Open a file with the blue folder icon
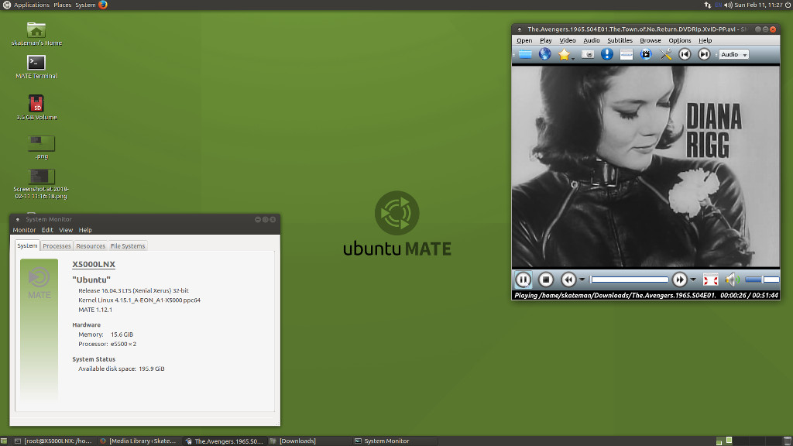 point(526,55)
